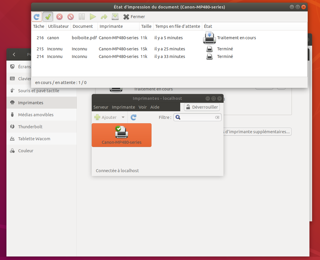Click the Filtre search field
Viewport: 320px width, 260px height.
197,117
